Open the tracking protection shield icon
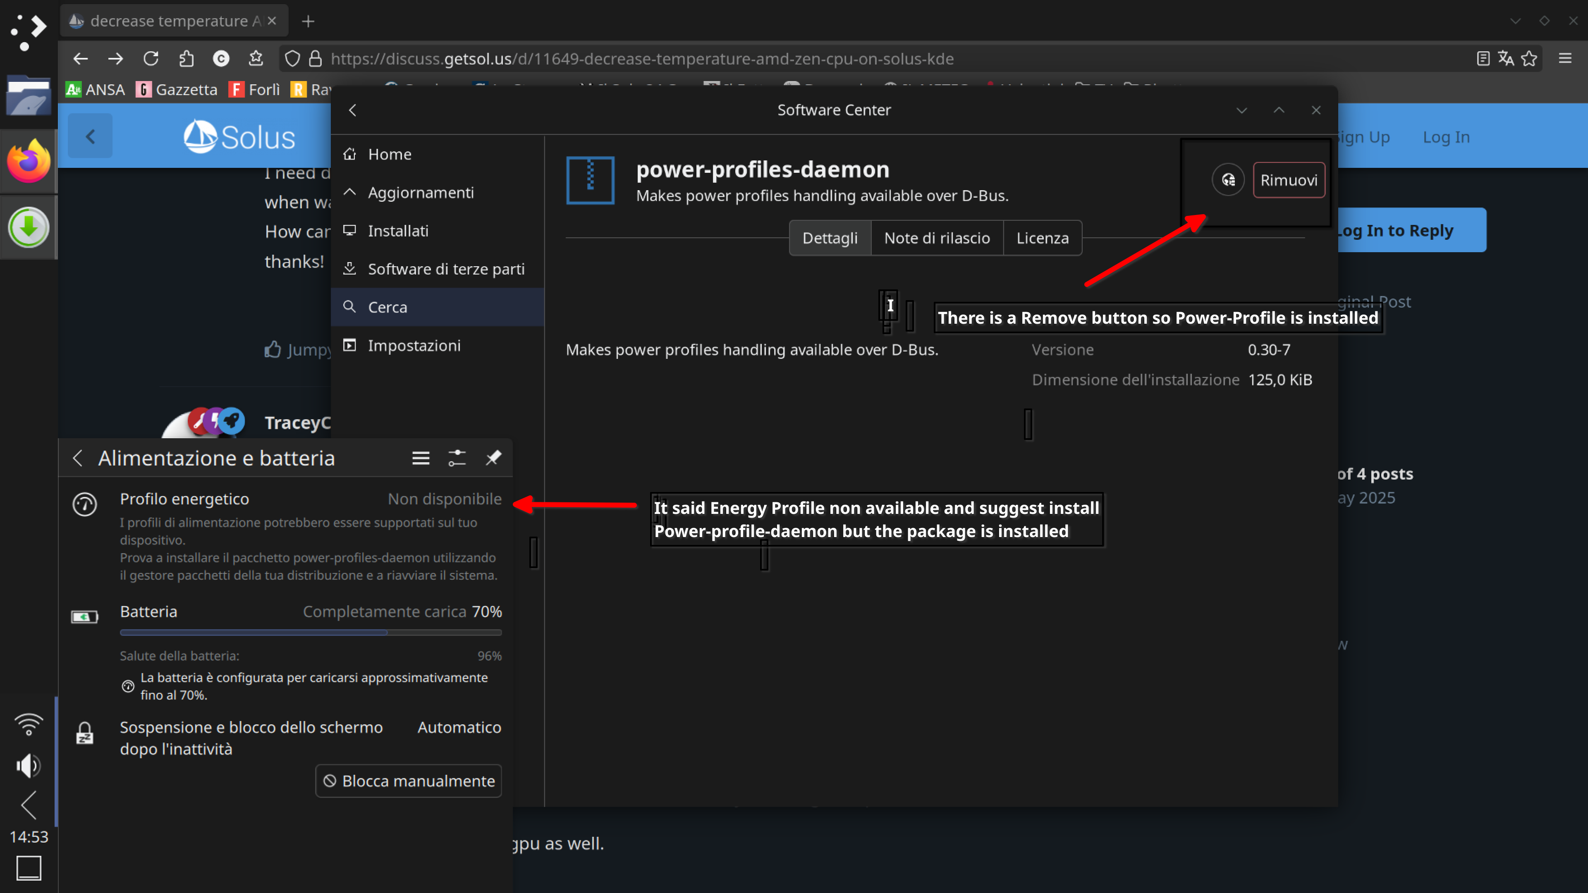 tap(292, 59)
